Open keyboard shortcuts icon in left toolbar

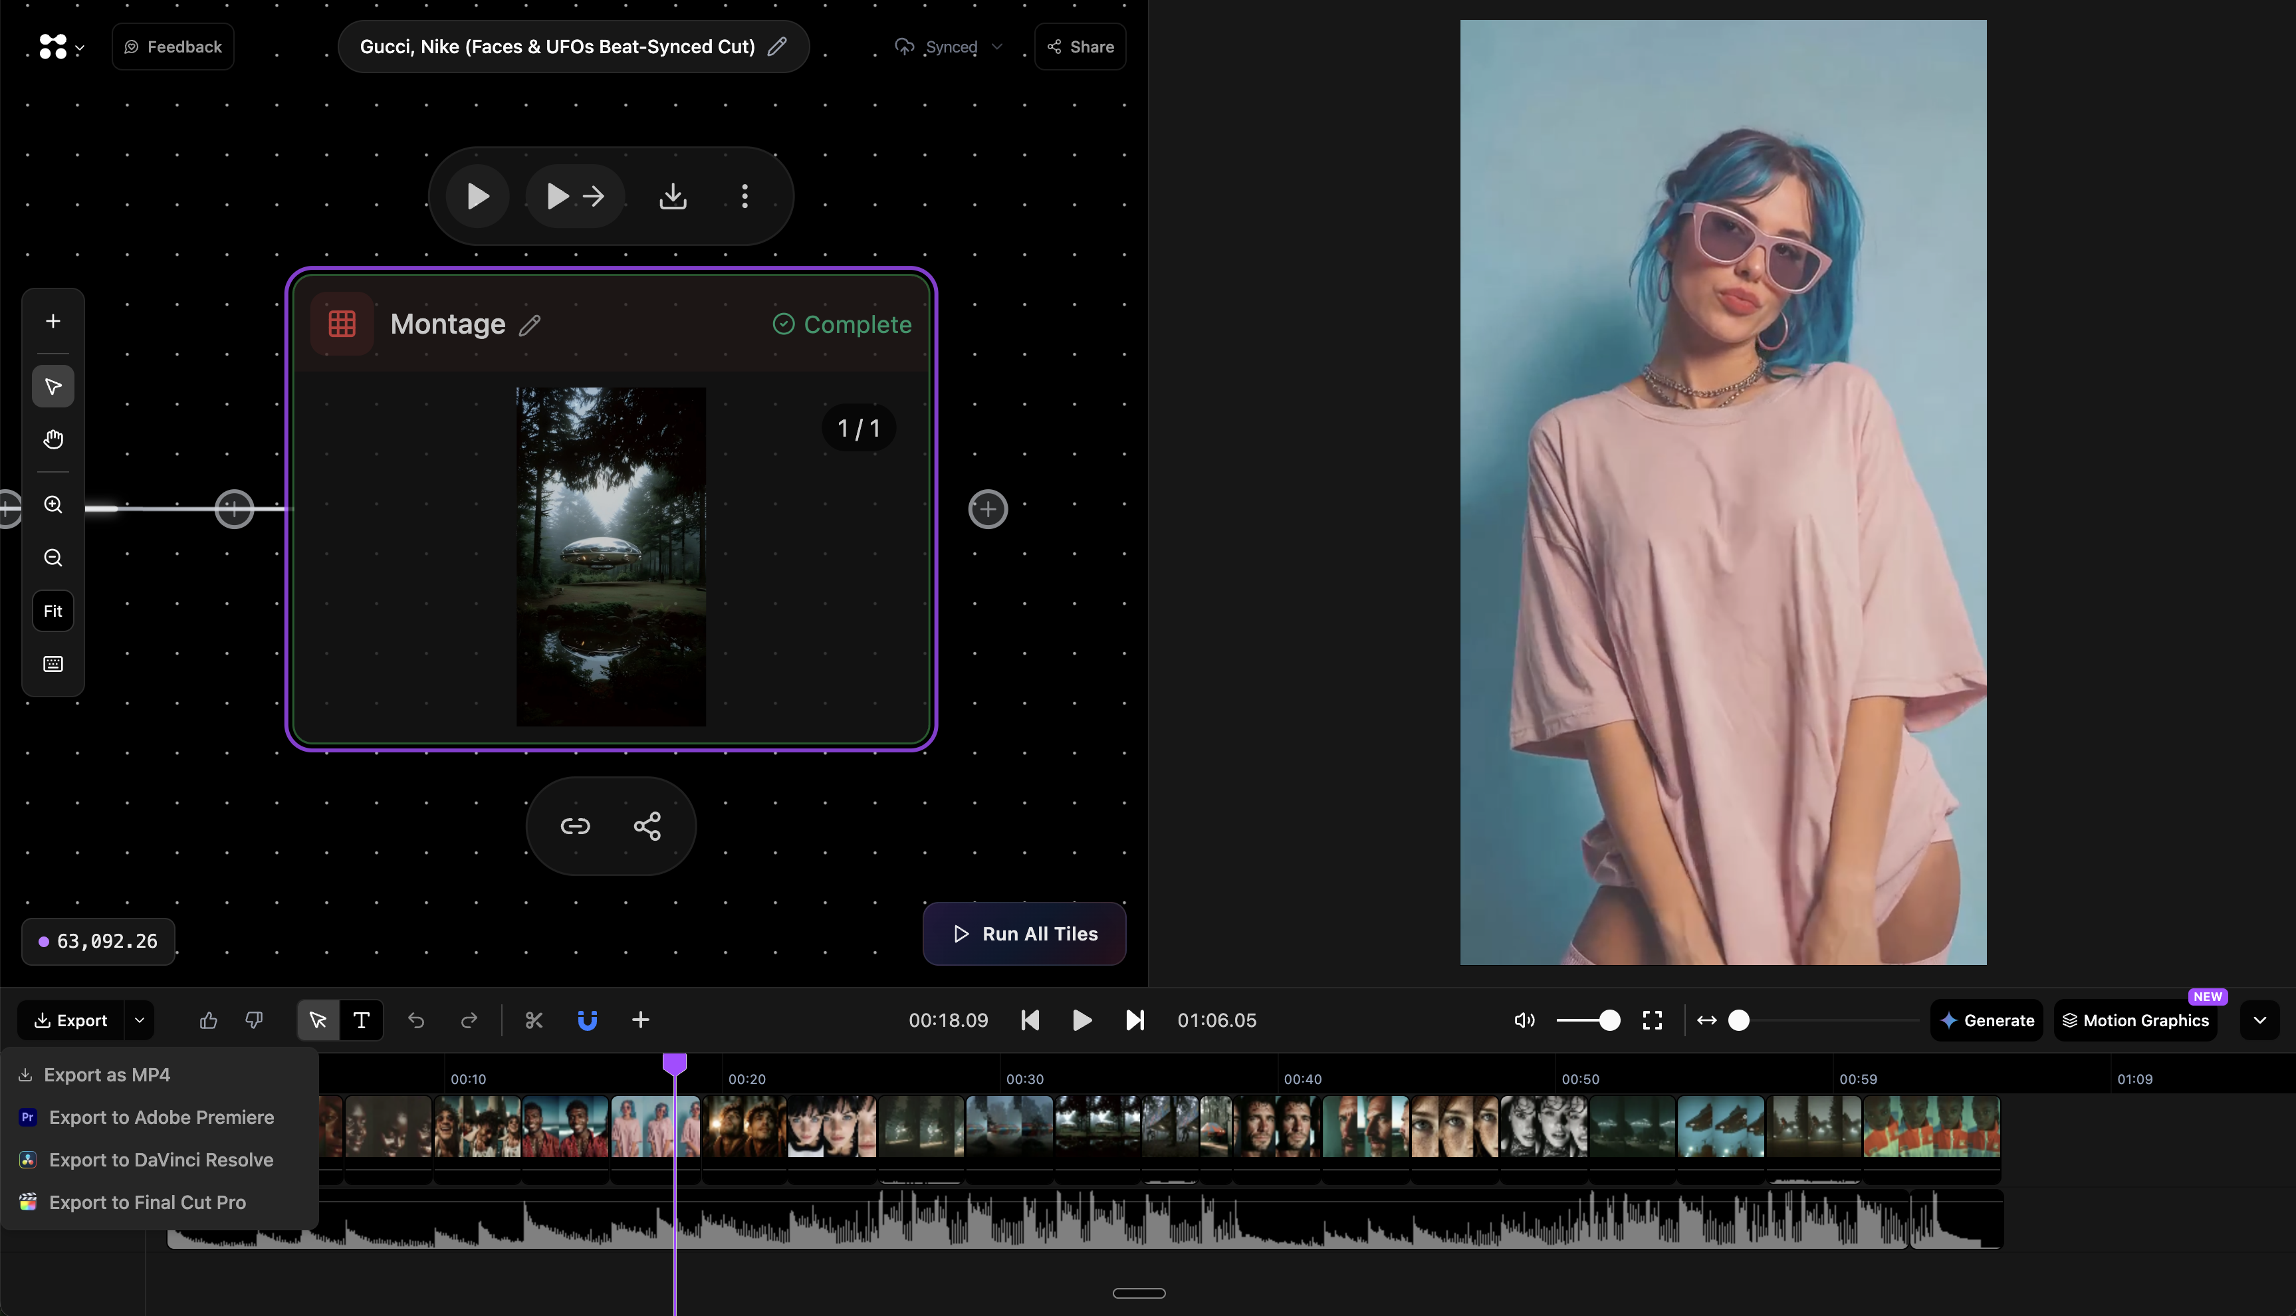53,665
